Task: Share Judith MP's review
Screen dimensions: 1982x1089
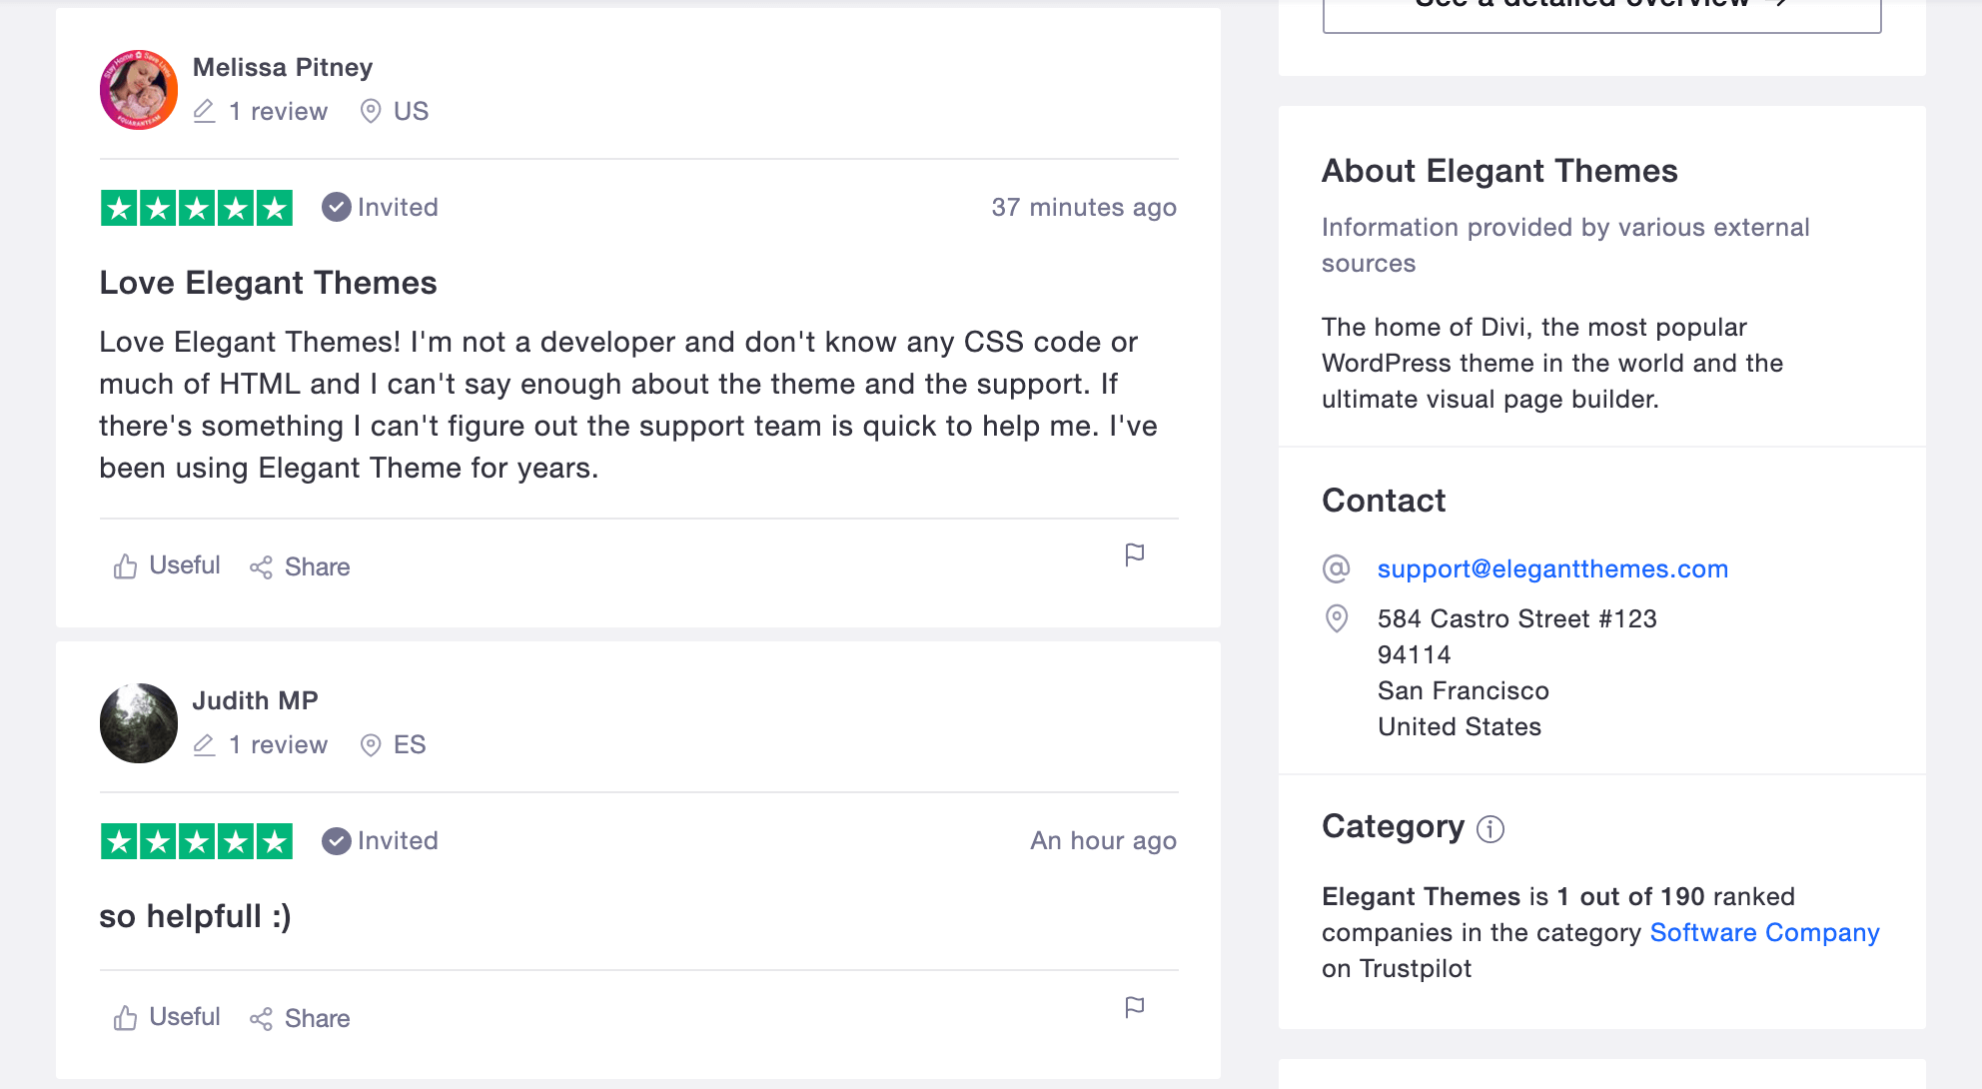Action: tap(299, 1018)
